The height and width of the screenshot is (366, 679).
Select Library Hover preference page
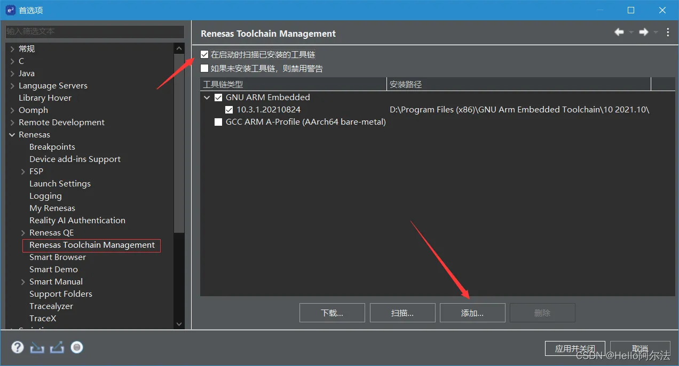pos(45,98)
